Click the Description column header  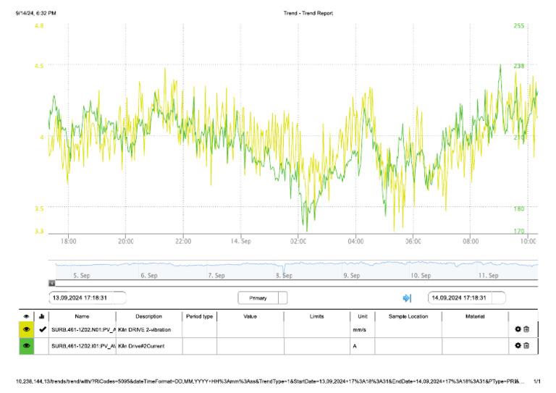point(148,316)
